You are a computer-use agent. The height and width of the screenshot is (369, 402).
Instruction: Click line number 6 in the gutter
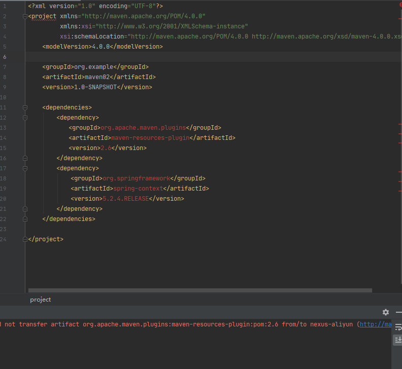point(5,57)
